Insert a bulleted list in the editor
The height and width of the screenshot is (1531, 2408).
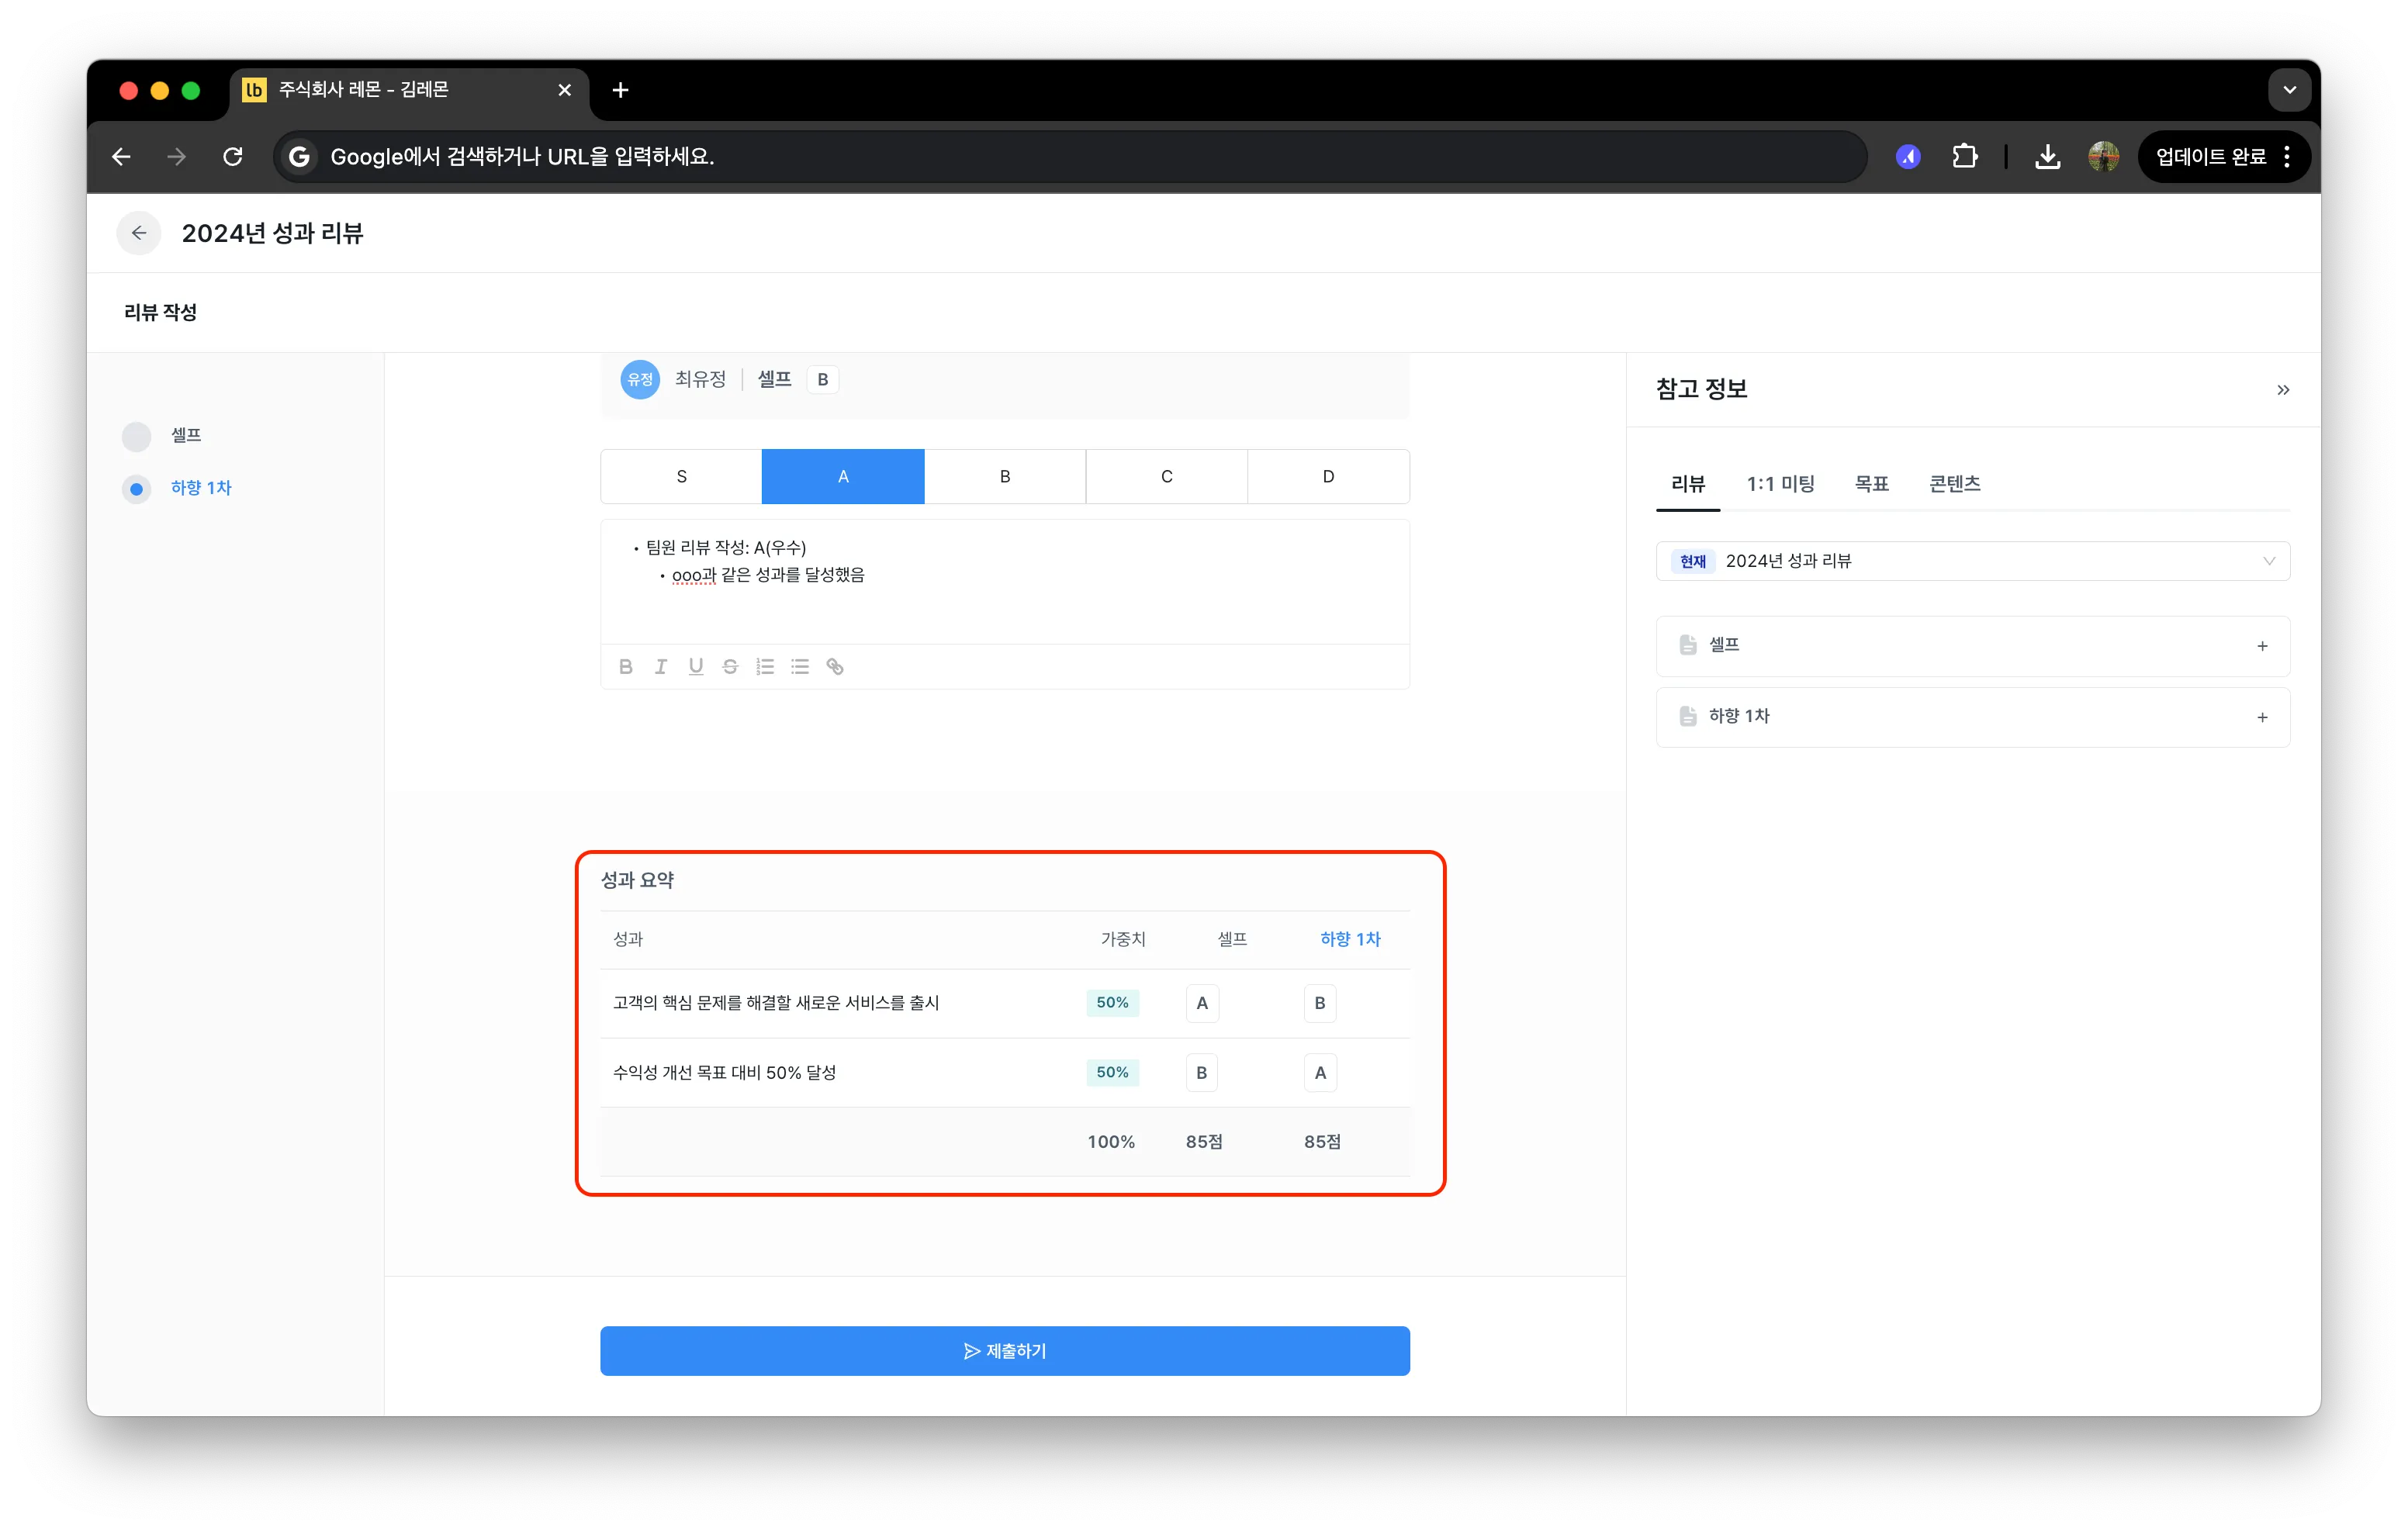point(800,667)
